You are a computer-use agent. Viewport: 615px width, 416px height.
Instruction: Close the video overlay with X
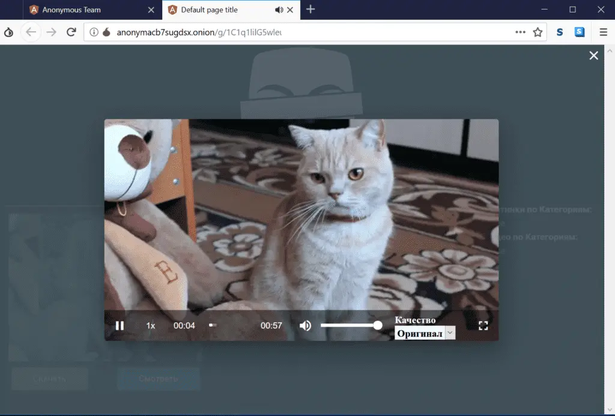click(x=593, y=55)
